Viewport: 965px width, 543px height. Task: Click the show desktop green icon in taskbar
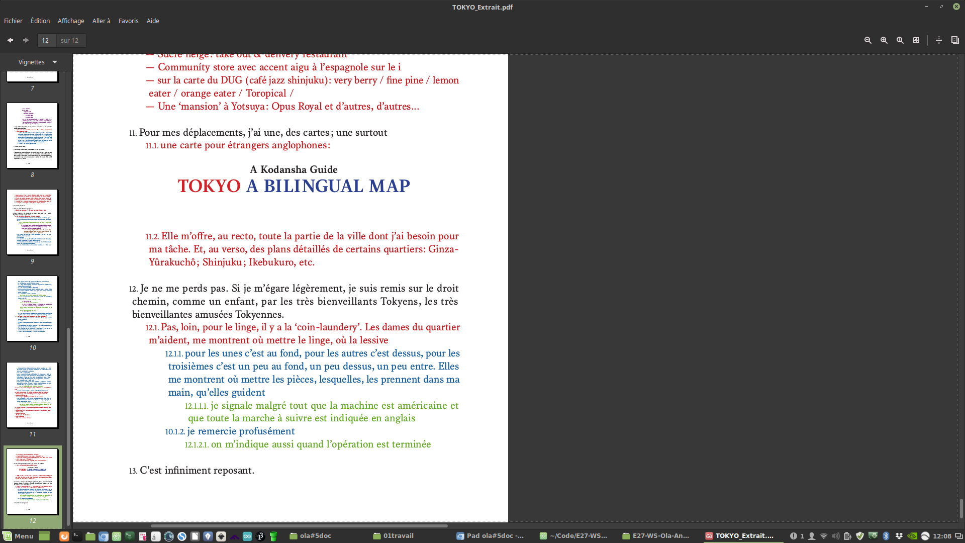tap(44, 536)
